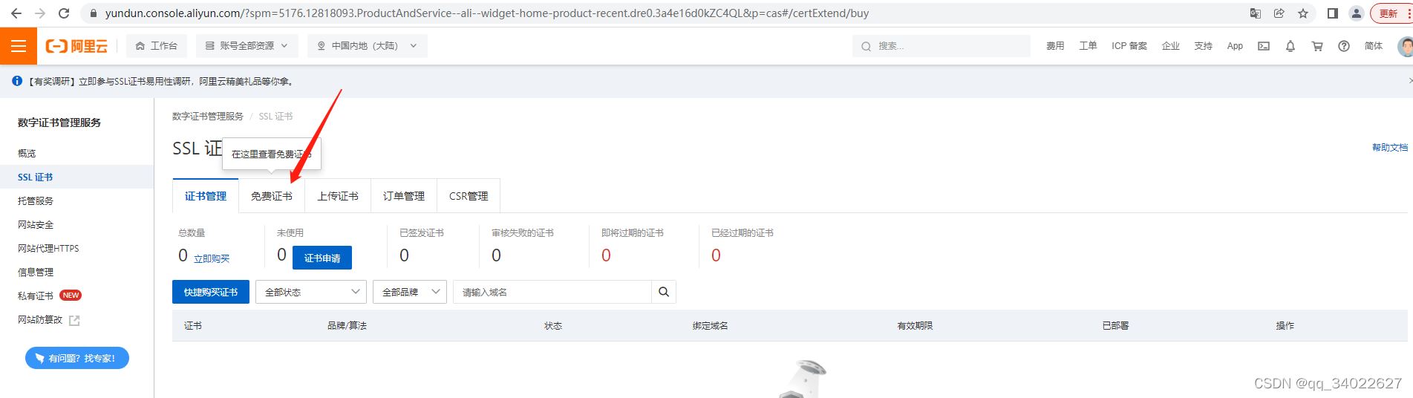The image size is (1413, 398).
Task: Switch to 免费证书 tab
Action: (x=272, y=196)
